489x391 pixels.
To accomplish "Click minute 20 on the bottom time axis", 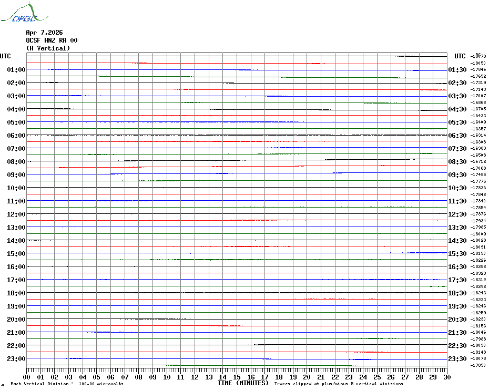I will pyautogui.click(x=307, y=377).
